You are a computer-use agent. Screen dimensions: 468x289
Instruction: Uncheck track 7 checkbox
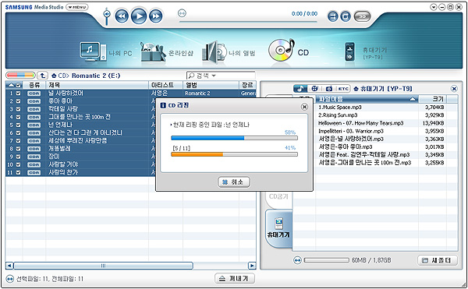[x=18, y=141]
